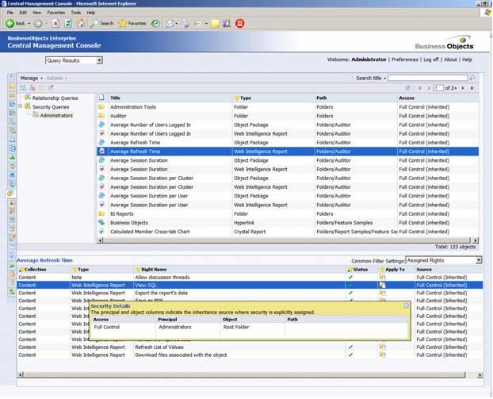This screenshot has height=399, width=493.
Task: Click the Apply To column header
Action: pos(395,270)
